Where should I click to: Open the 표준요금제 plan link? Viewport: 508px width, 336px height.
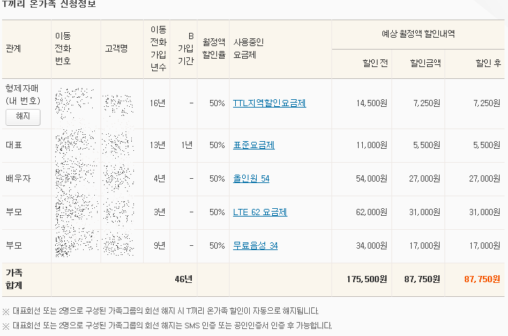(254, 145)
